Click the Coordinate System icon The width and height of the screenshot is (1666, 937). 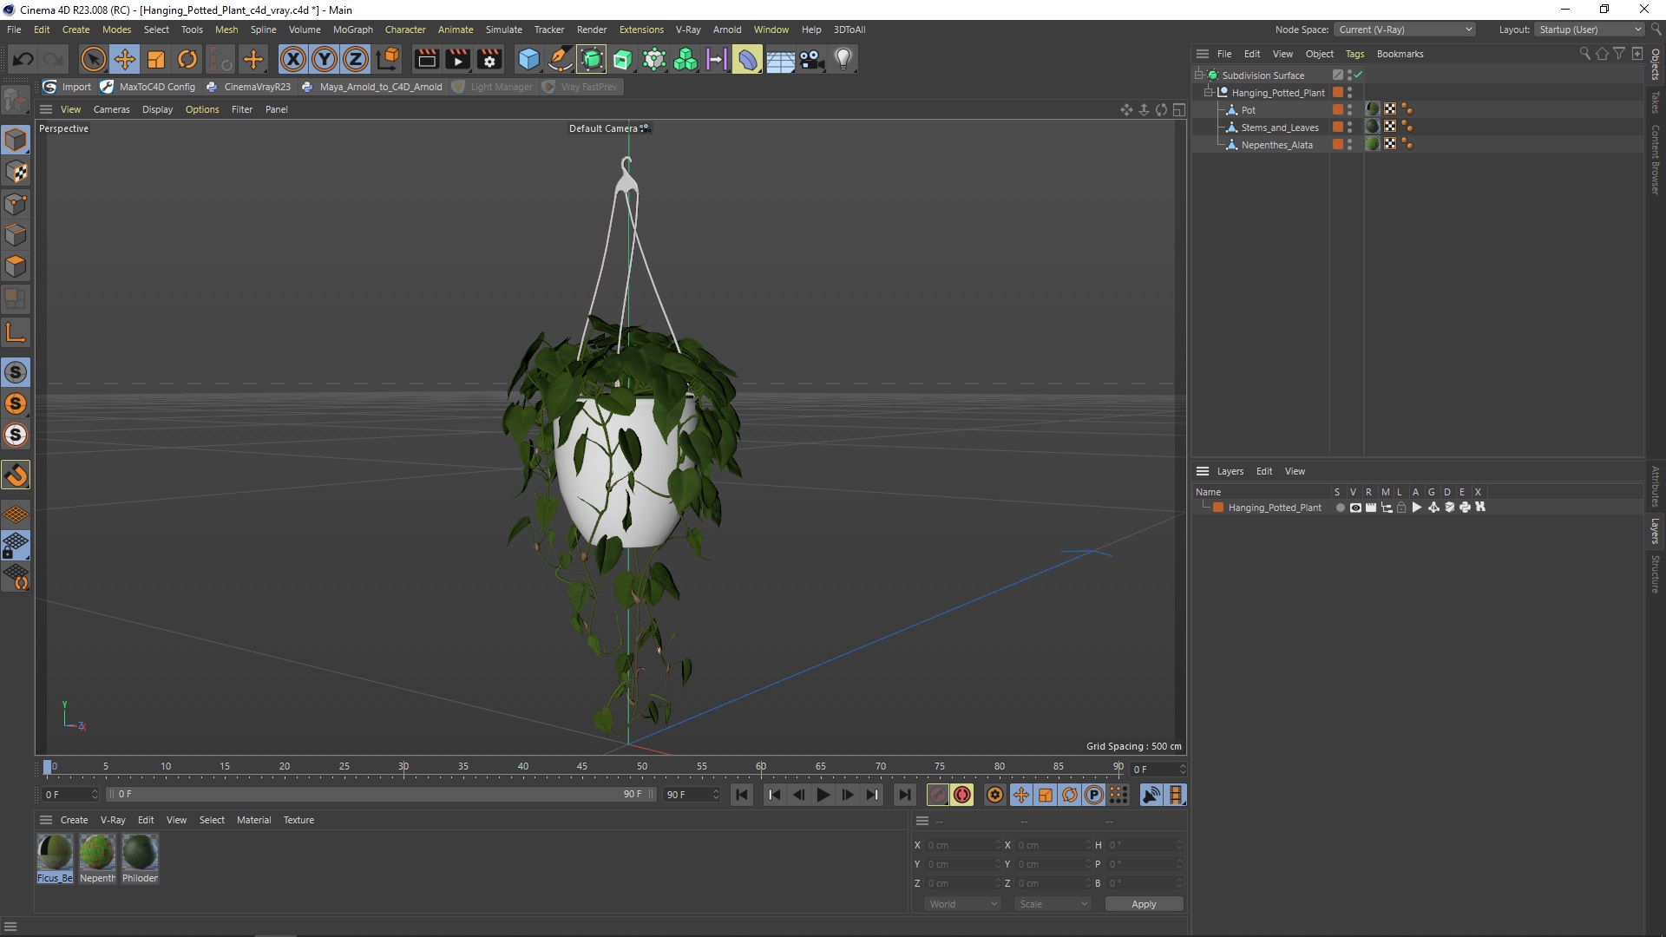[388, 59]
